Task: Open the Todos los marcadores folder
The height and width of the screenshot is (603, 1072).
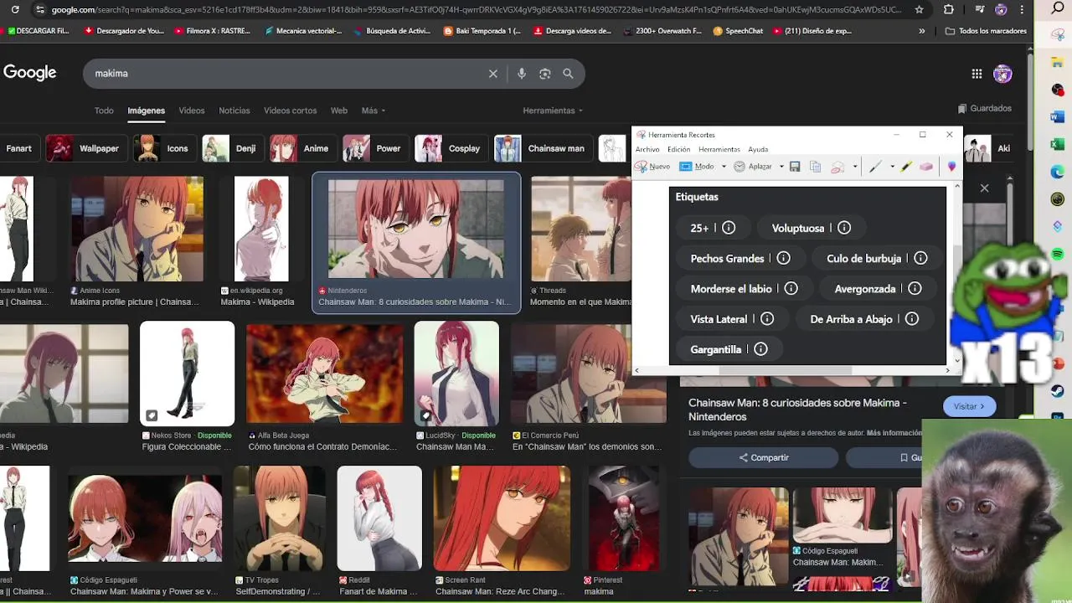Action: coord(986,31)
